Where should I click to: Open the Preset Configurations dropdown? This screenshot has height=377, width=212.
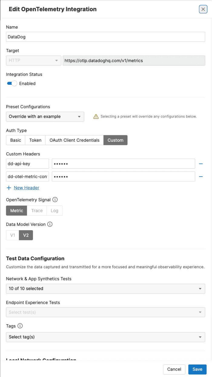45,116
